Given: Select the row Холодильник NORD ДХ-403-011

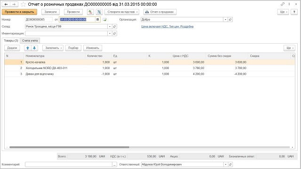Looking at the screenshot, I should (150, 68).
